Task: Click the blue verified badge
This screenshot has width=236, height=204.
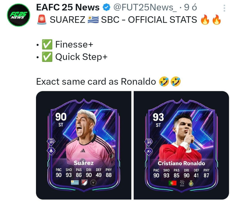Action: (106, 7)
